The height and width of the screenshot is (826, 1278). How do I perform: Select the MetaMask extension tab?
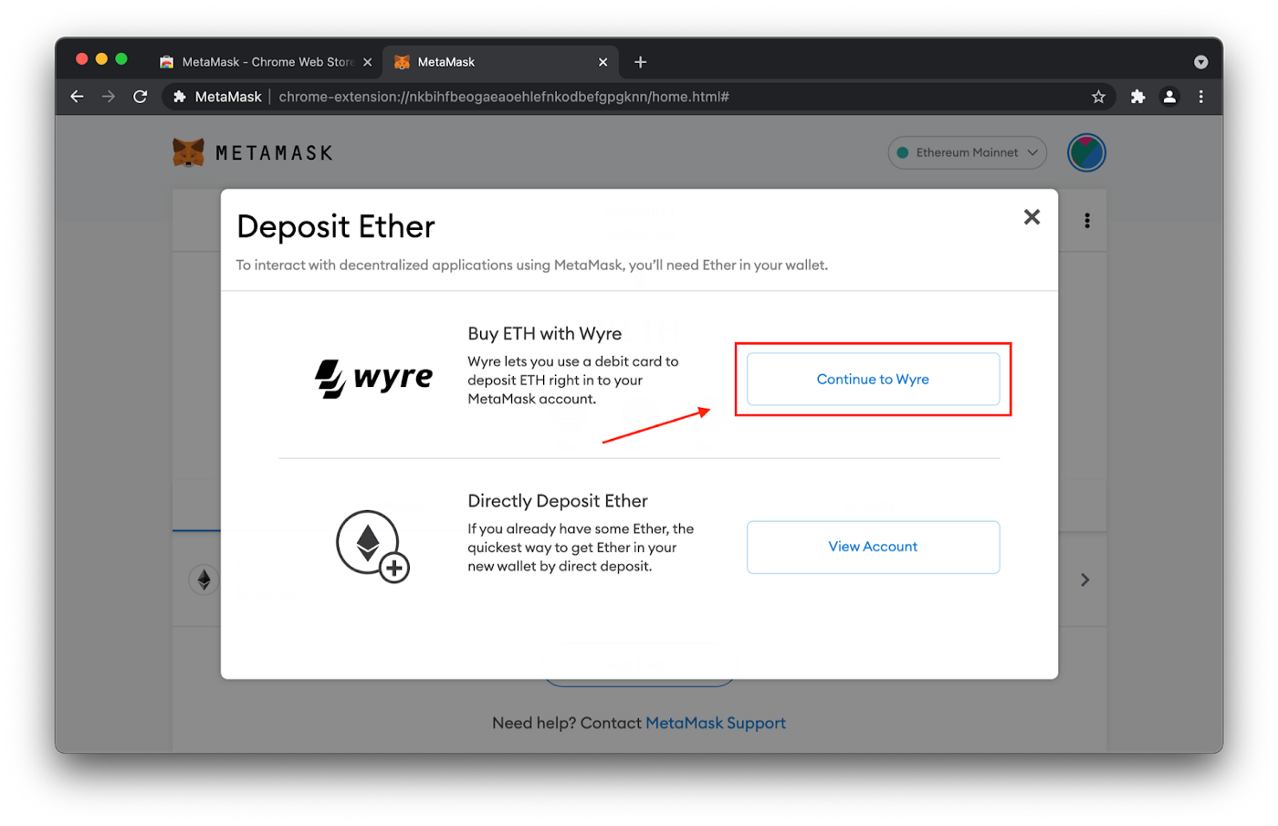point(500,62)
